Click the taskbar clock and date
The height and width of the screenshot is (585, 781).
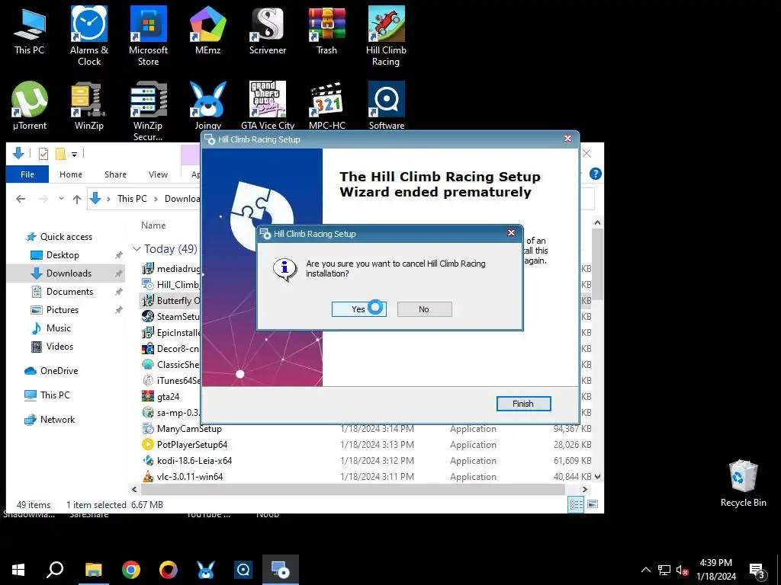[x=716, y=570]
